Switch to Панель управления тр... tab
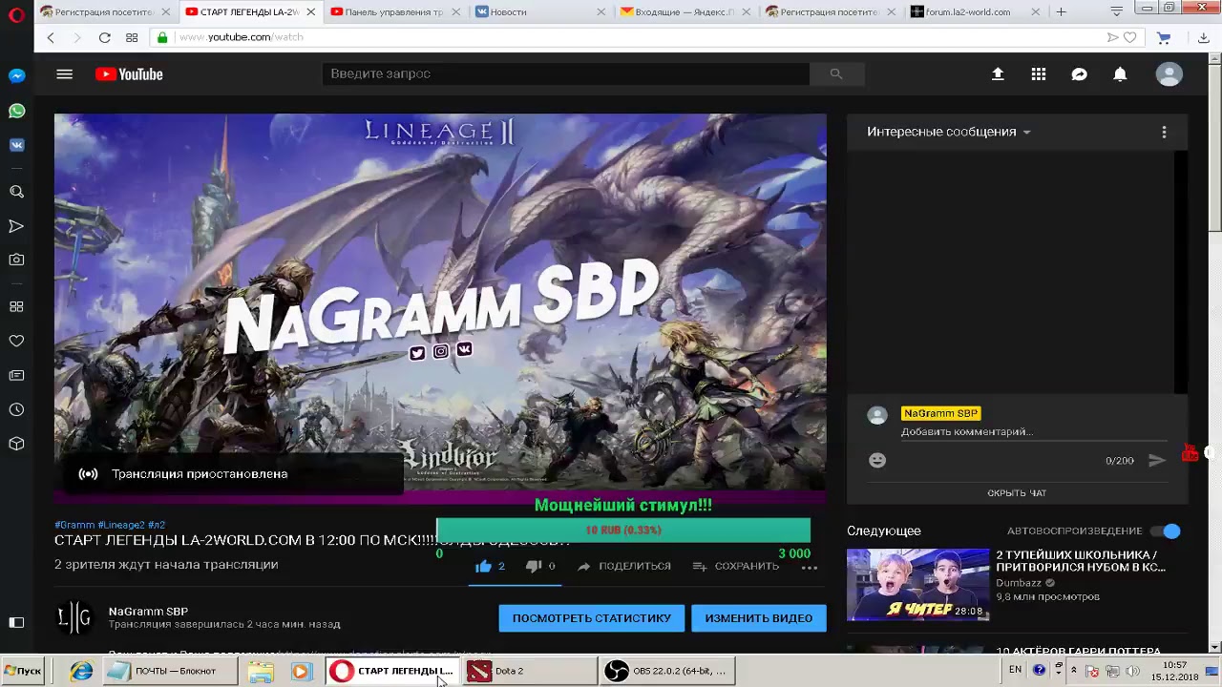 393,11
